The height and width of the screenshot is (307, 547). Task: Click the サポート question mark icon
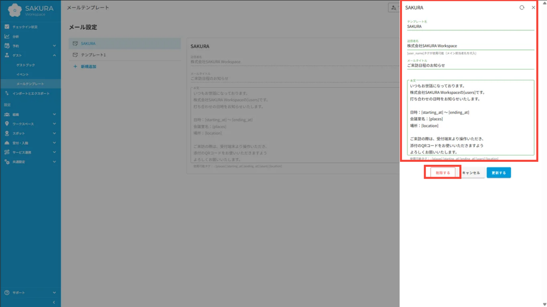click(x=7, y=293)
